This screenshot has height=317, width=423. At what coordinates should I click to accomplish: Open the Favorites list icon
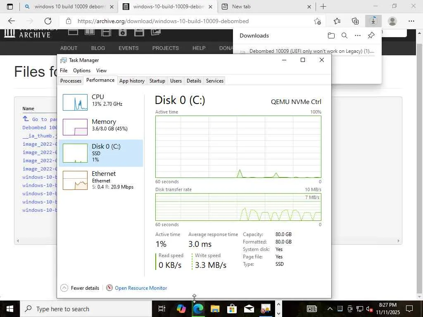[x=337, y=21]
